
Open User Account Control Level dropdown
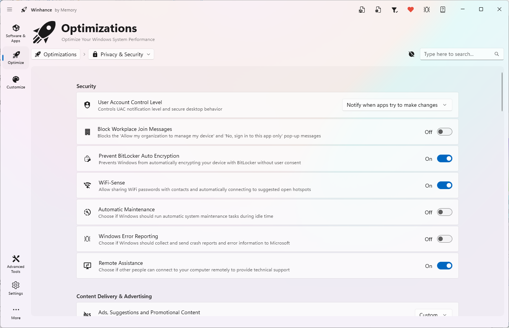[397, 105]
